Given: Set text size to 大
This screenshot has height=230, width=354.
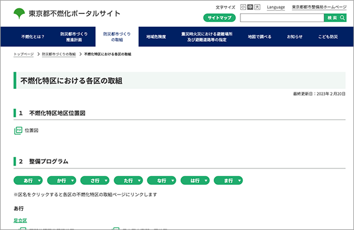Looking at the screenshot, I should pyautogui.click(x=257, y=7).
